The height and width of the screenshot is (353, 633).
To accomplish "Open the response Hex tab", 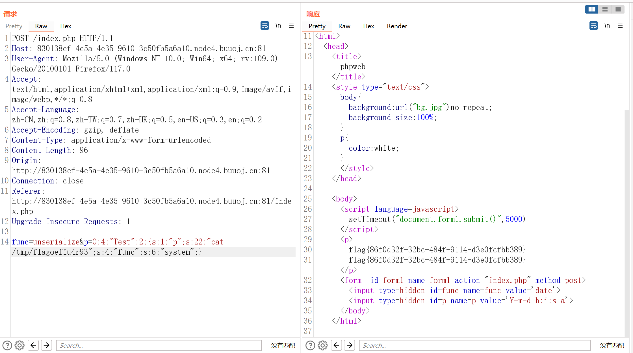I will (368, 26).
